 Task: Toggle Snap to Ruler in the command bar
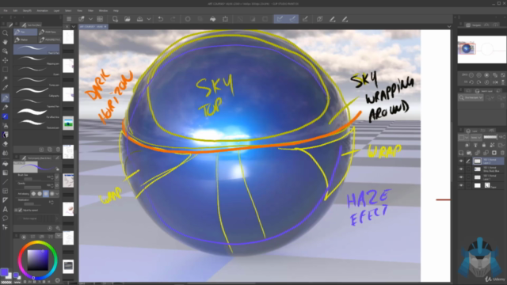coord(280,19)
